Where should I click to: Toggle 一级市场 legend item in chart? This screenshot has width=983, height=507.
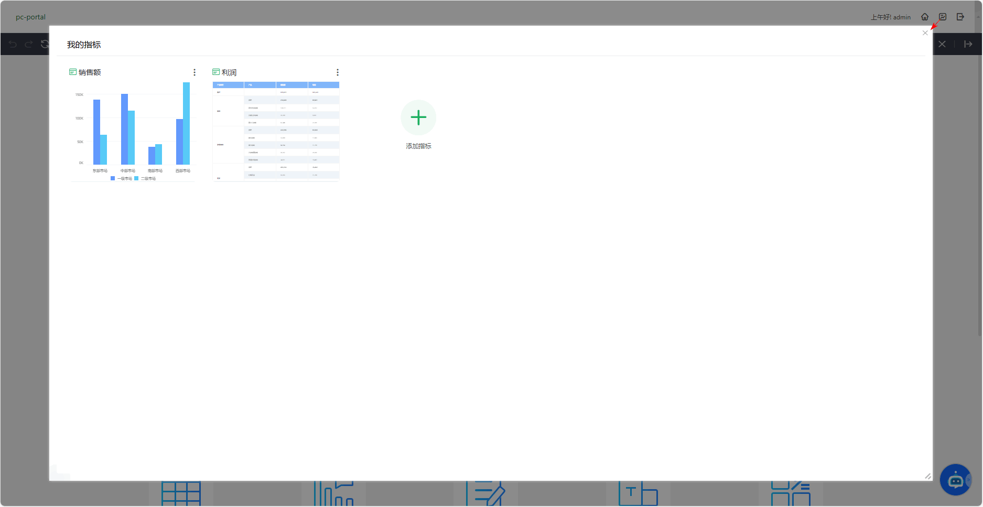(x=121, y=178)
